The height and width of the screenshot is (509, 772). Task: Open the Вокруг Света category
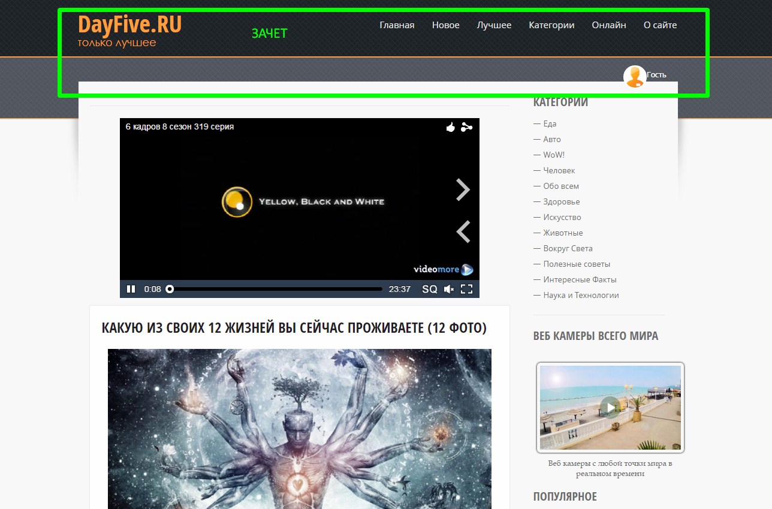[x=568, y=248]
